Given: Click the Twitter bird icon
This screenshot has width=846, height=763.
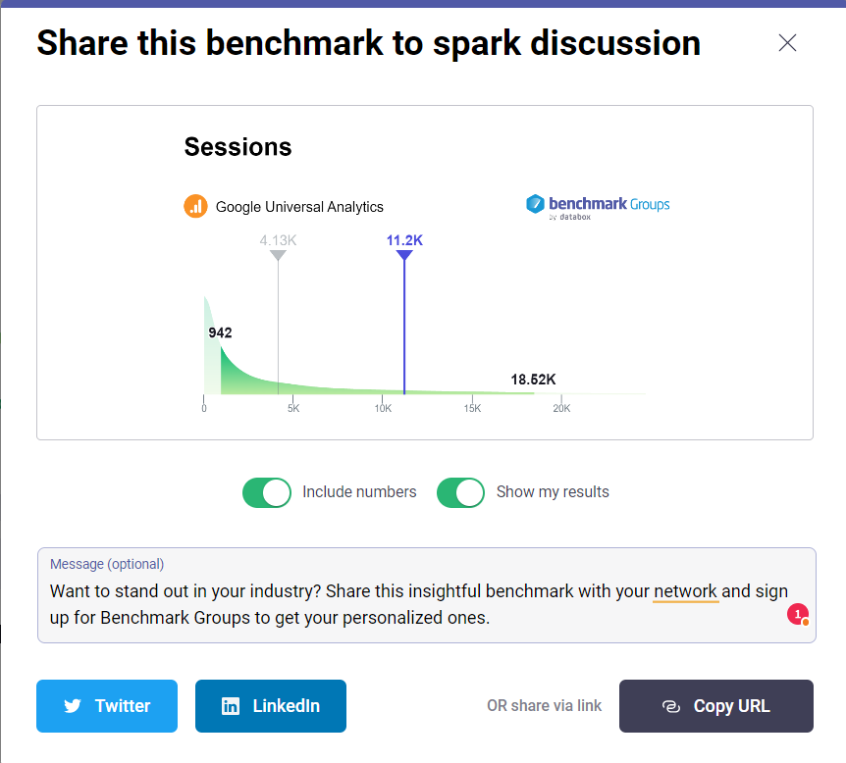Looking at the screenshot, I should pyautogui.click(x=72, y=706).
